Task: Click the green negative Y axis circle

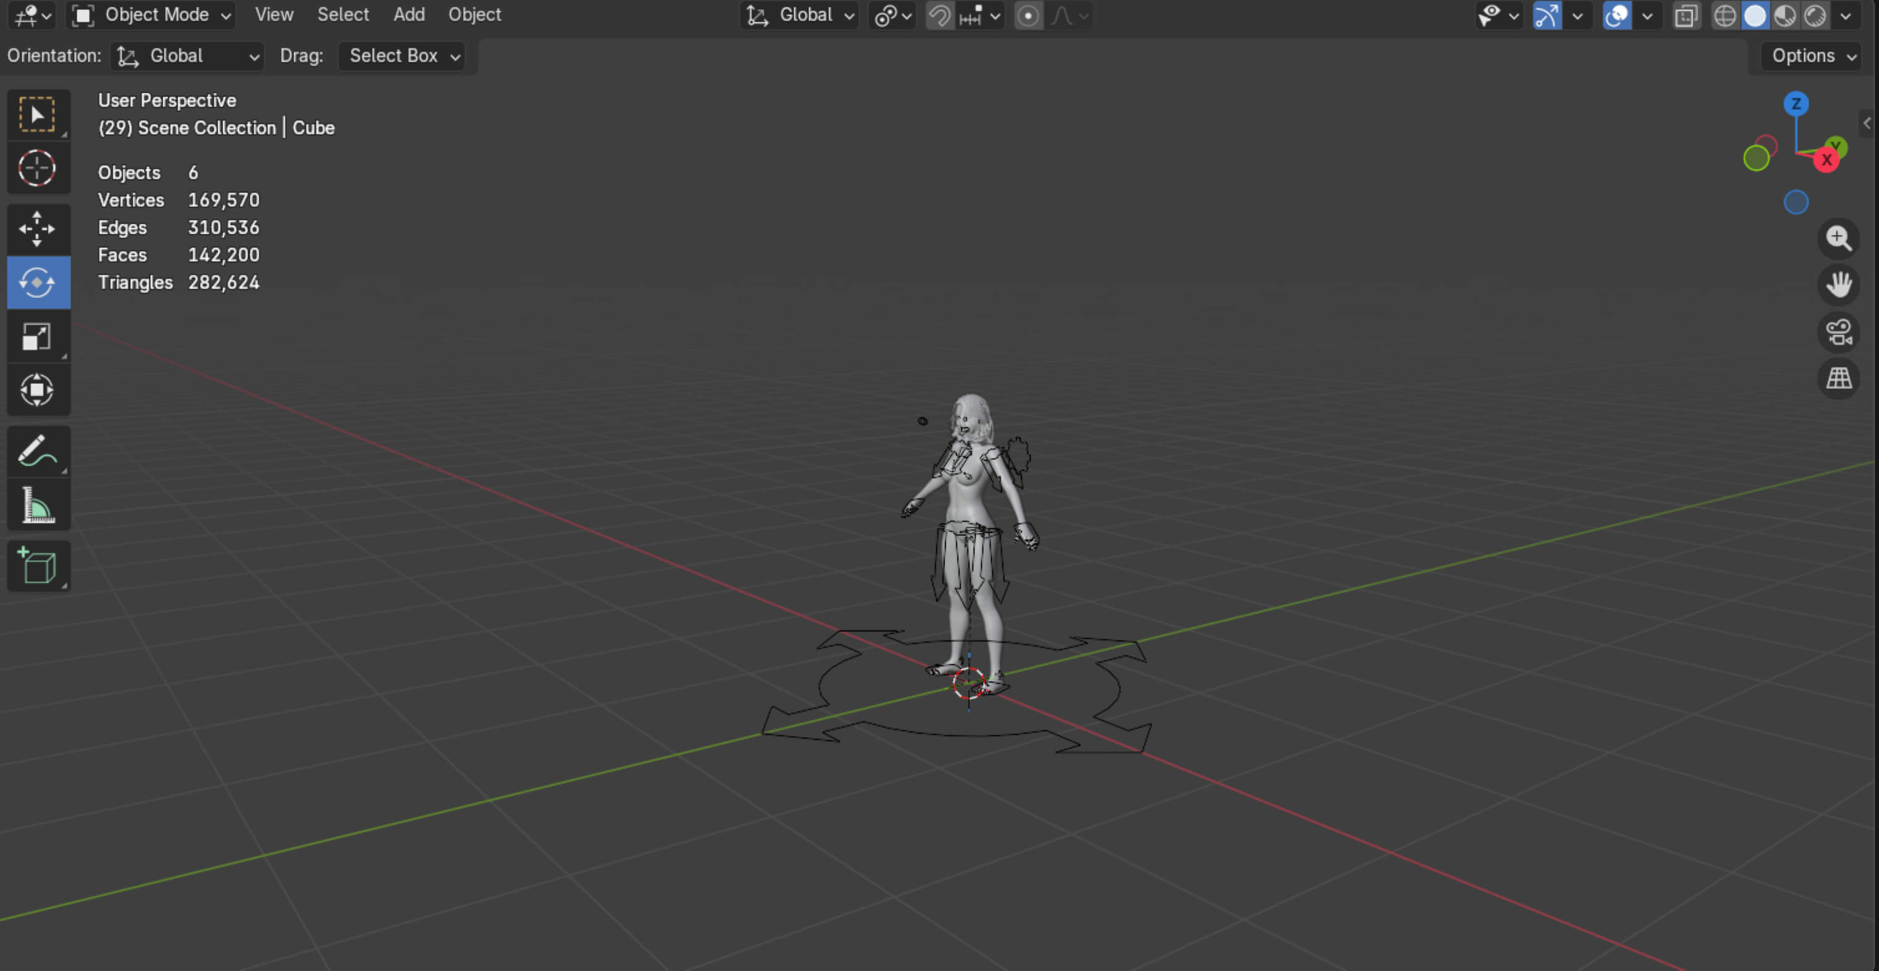Action: pos(1757,158)
